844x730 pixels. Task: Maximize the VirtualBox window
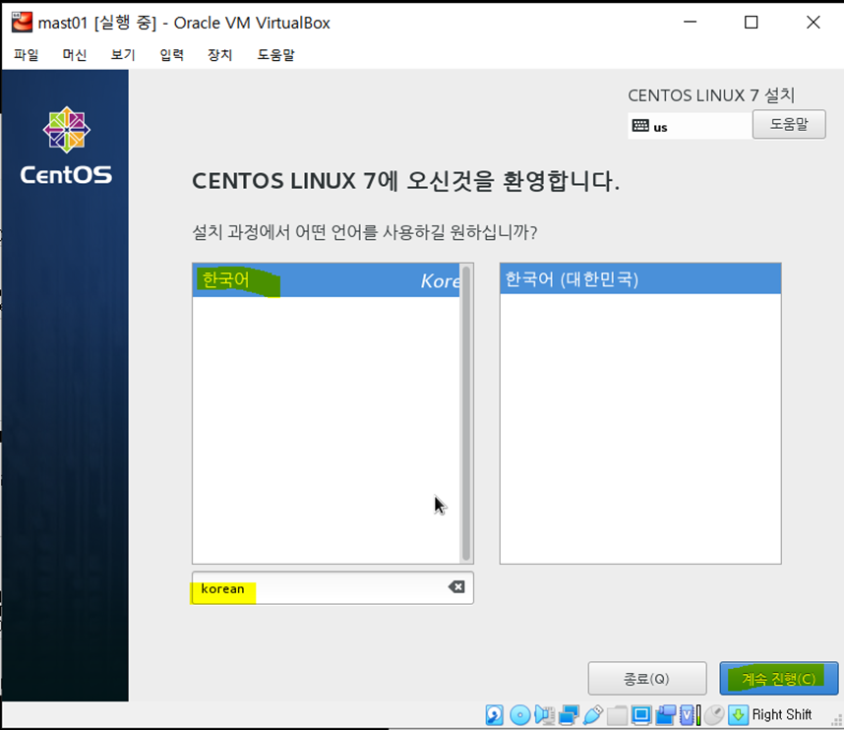(x=751, y=23)
